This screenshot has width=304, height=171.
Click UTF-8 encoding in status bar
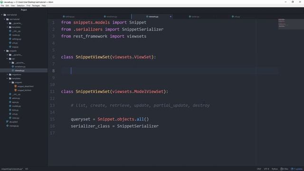tap(266, 169)
